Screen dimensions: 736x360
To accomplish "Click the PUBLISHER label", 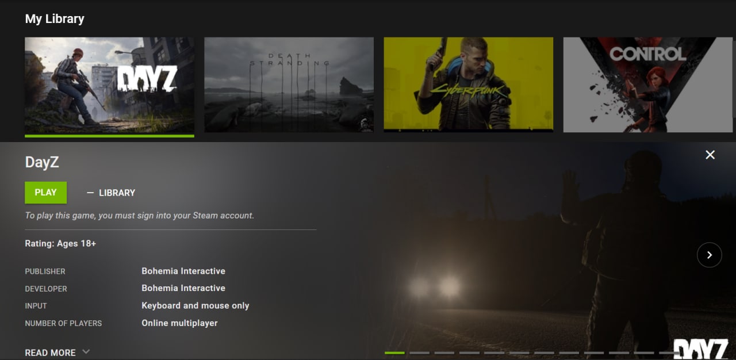I will click(x=45, y=271).
